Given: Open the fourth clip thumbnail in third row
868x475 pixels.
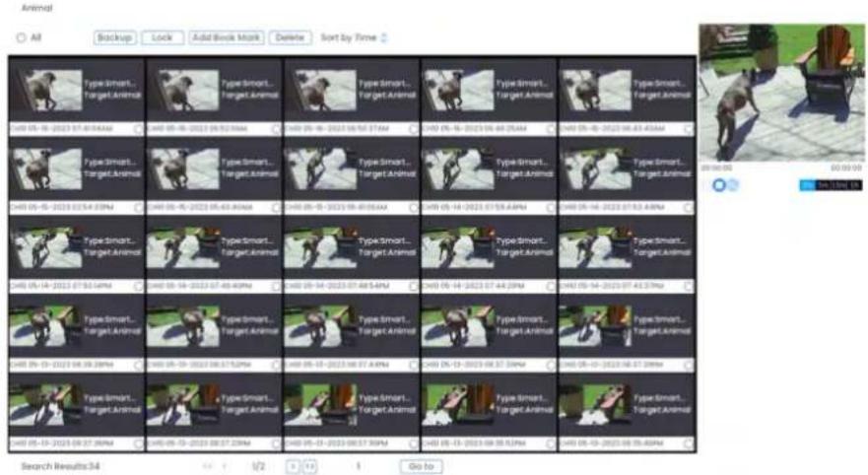Looking at the screenshot, I should point(459,247).
